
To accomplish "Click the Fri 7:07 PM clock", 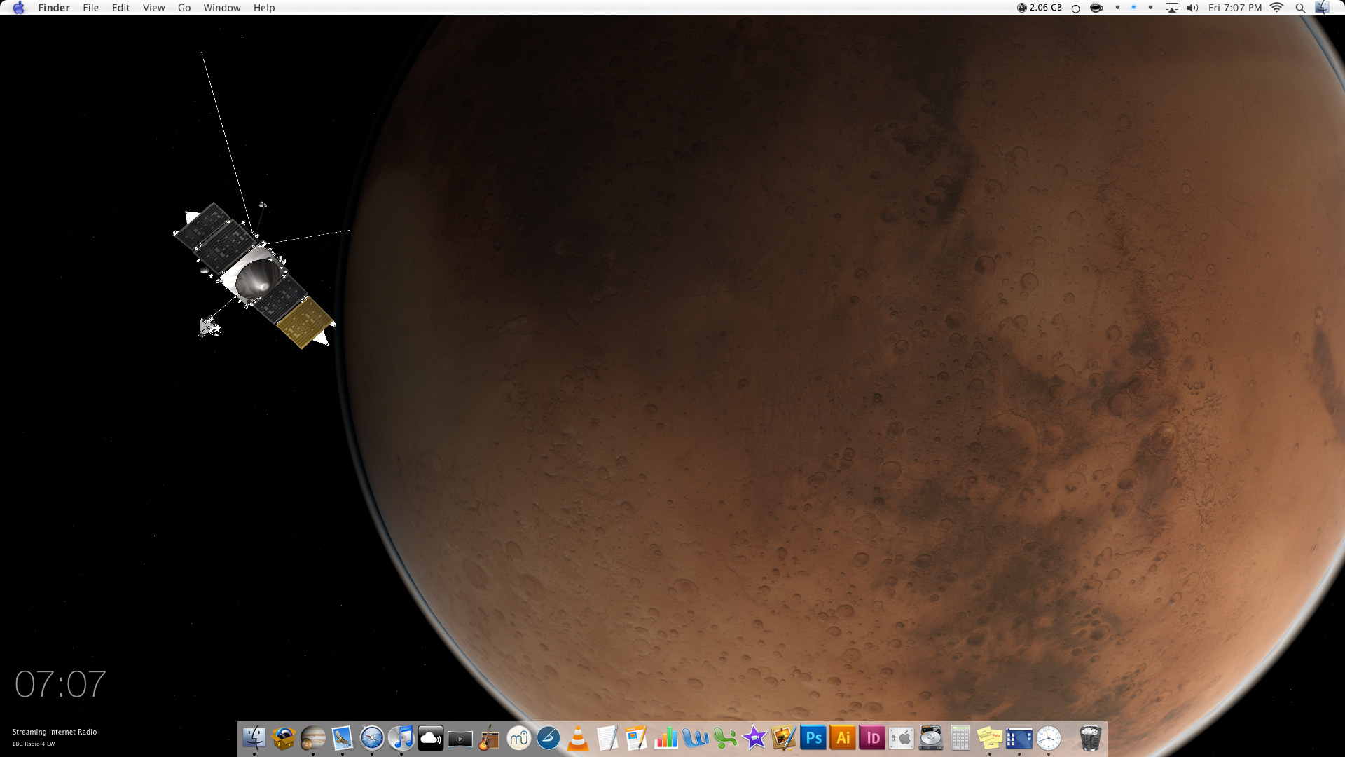I will coord(1235,8).
